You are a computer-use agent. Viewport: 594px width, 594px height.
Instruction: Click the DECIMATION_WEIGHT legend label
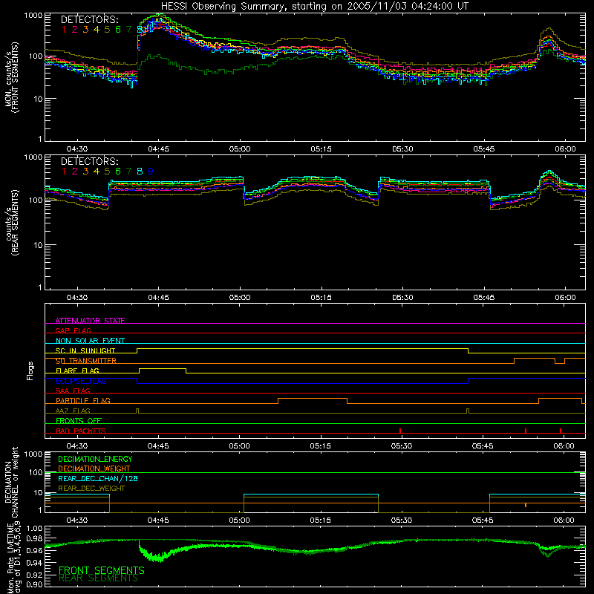(x=94, y=469)
